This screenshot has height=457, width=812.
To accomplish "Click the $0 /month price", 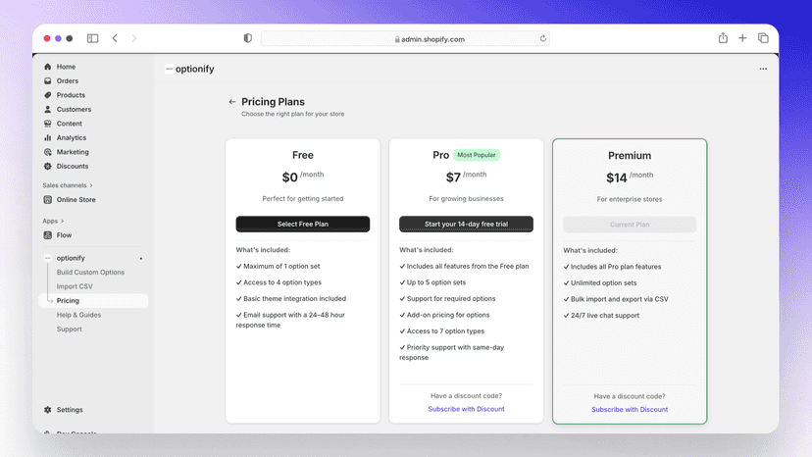I will click(x=303, y=178).
